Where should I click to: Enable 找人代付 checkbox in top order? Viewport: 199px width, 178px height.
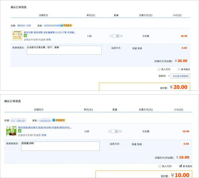(159, 69)
